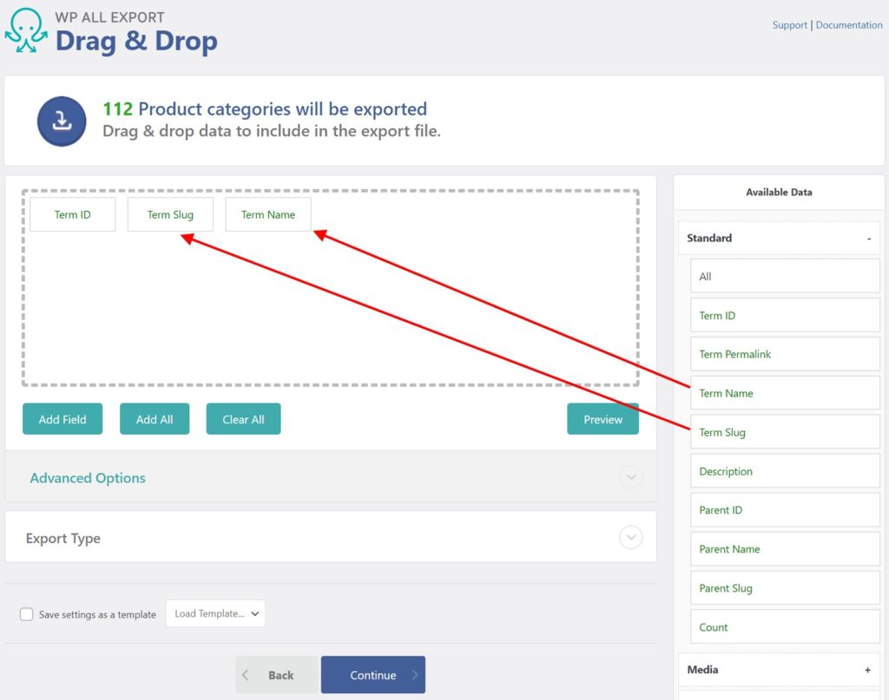Click the Add Field button
The width and height of the screenshot is (889, 700).
click(62, 419)
